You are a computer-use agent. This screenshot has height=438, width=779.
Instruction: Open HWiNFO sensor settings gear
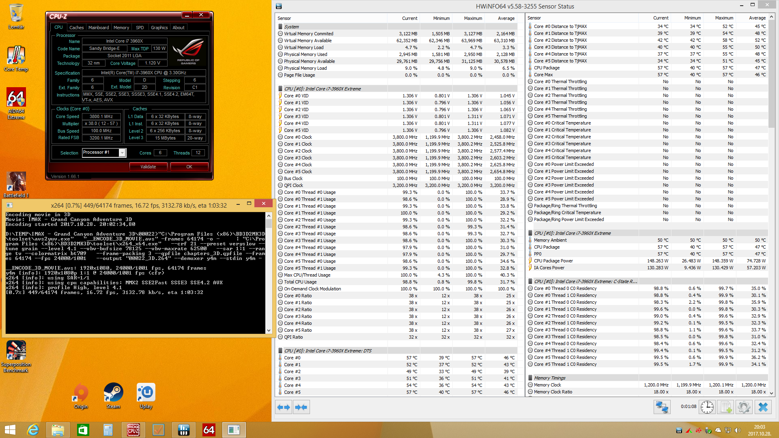tap(744, 407)
